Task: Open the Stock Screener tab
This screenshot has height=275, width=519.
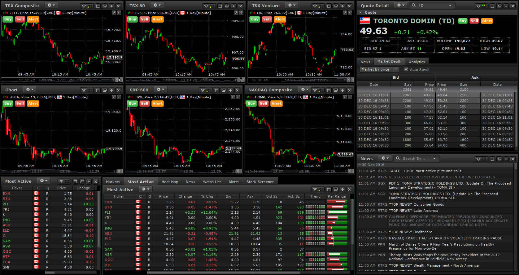Action: (x=260, y=182)
